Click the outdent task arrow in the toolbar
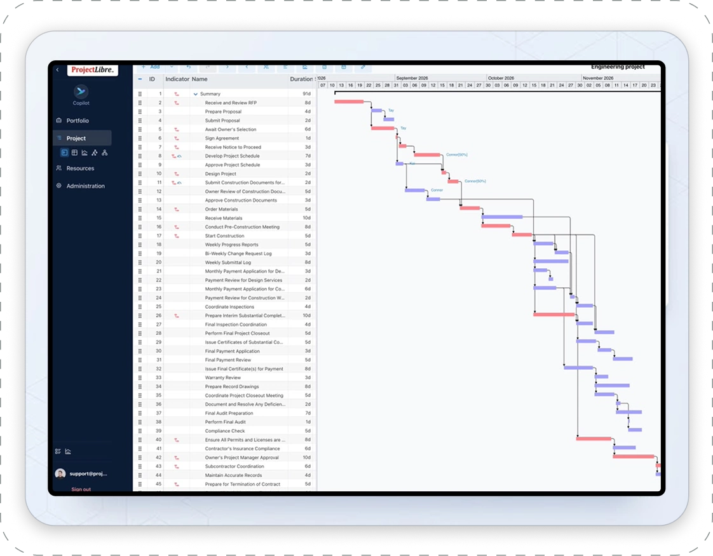Image resolution: width=713 pixels, height=556 pixels. point(247,67)
